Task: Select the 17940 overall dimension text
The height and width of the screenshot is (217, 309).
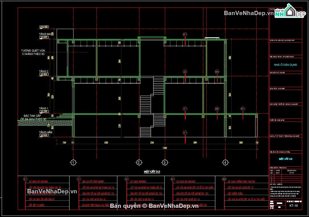Action: pos(165,148)
